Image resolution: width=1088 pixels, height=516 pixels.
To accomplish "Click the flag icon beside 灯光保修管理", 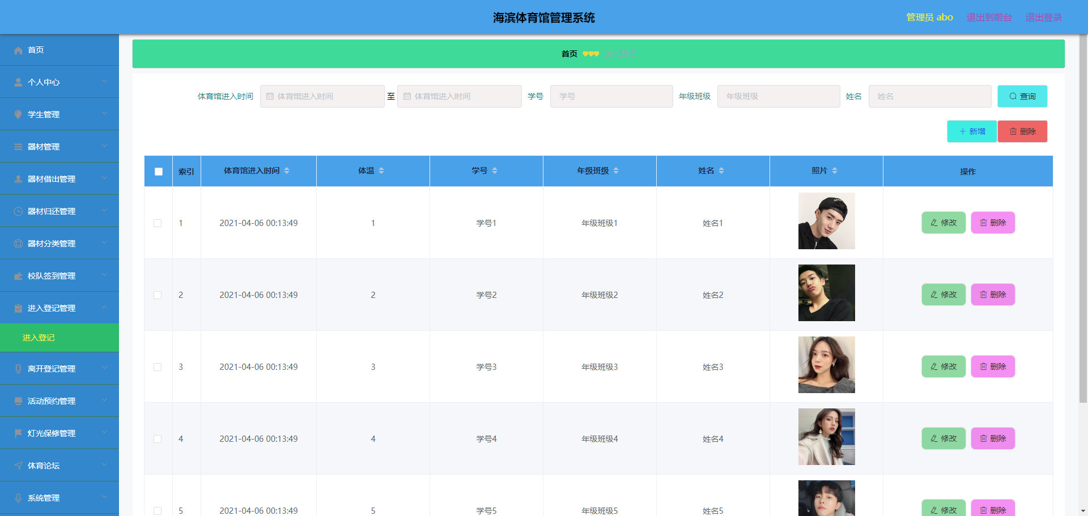I will point(18,434).
